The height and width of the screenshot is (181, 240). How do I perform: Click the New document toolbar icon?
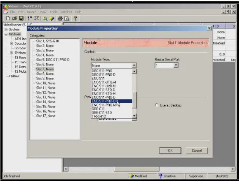8,19
